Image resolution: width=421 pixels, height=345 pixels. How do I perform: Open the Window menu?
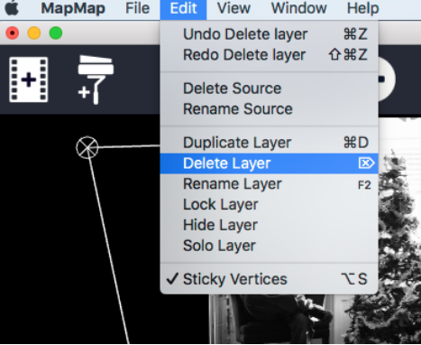[299, 8]
